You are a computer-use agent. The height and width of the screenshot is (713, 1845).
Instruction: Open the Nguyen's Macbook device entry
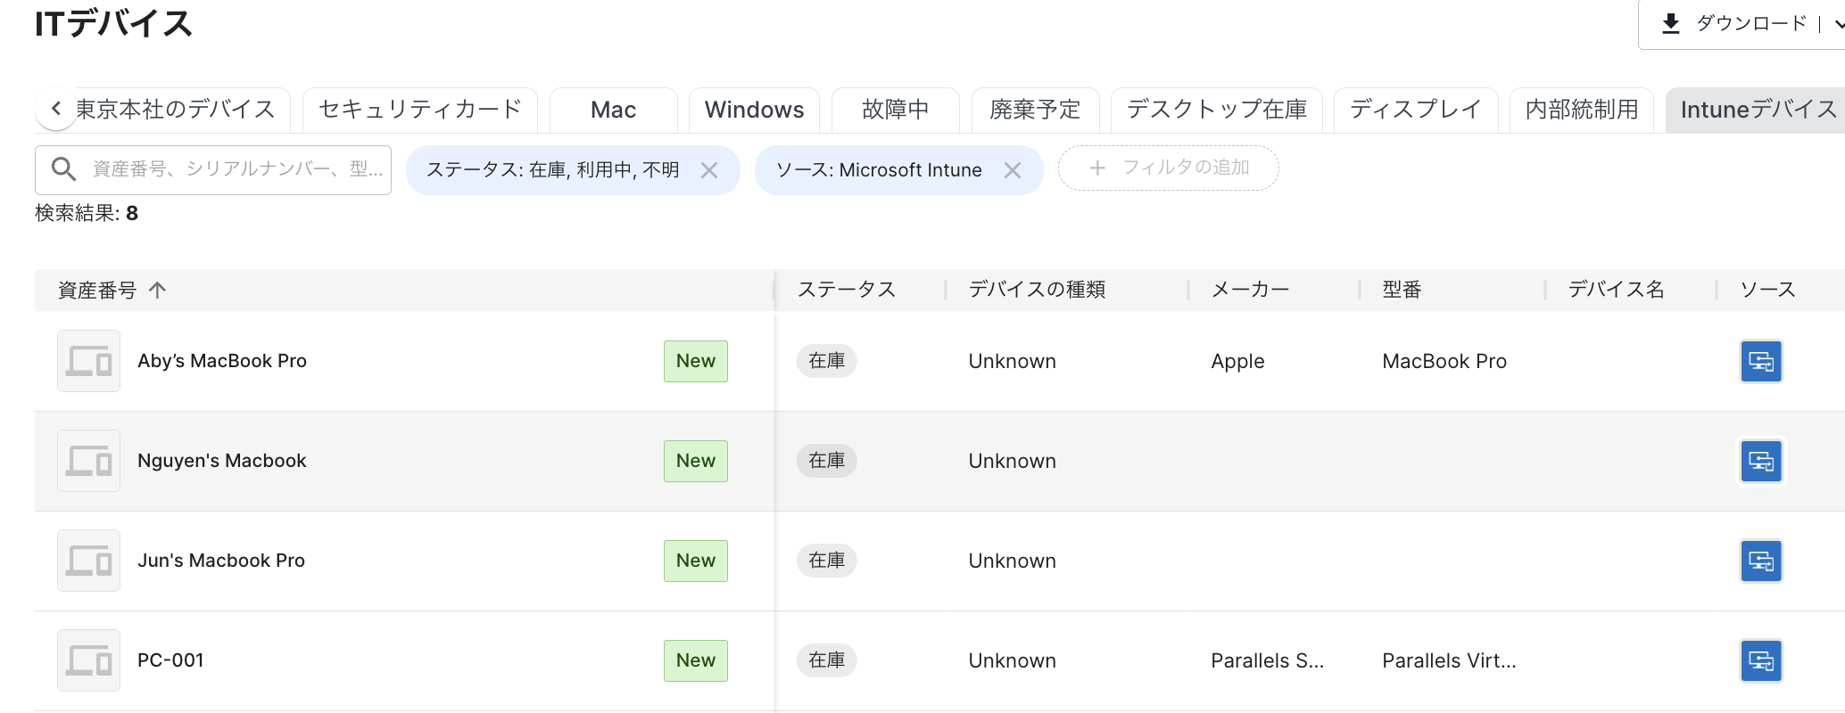[221, 461]
